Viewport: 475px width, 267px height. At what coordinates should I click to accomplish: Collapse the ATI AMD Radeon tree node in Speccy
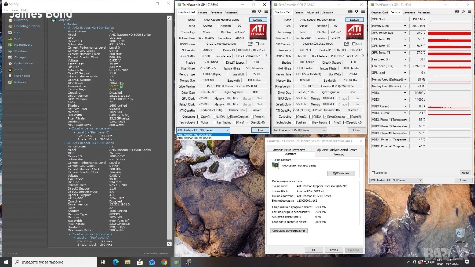[x=64, y=27]
